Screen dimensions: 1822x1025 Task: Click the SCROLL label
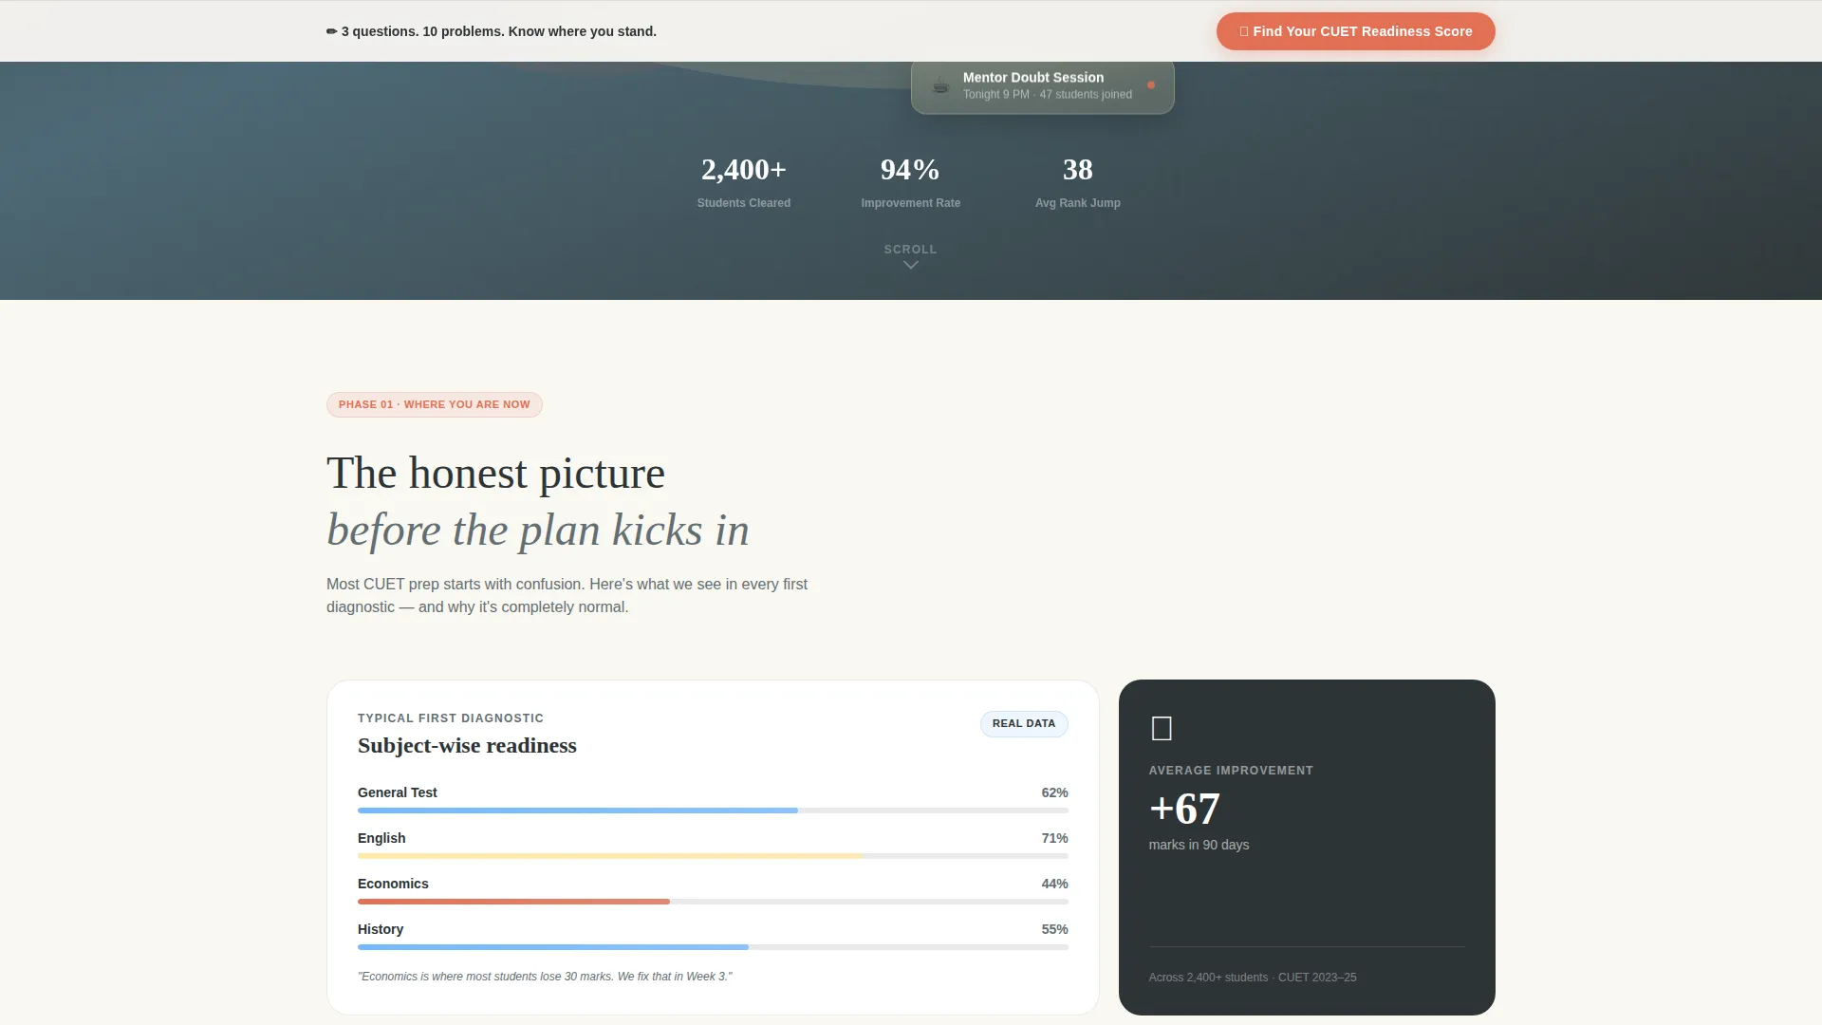[911, 250]
